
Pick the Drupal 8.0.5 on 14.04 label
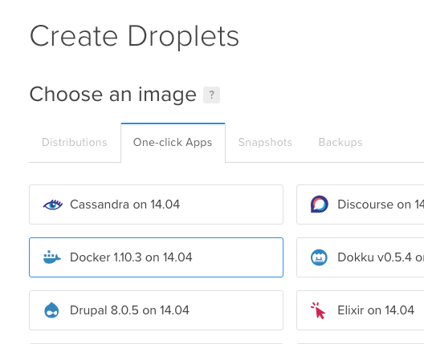(x=129, y=310)
